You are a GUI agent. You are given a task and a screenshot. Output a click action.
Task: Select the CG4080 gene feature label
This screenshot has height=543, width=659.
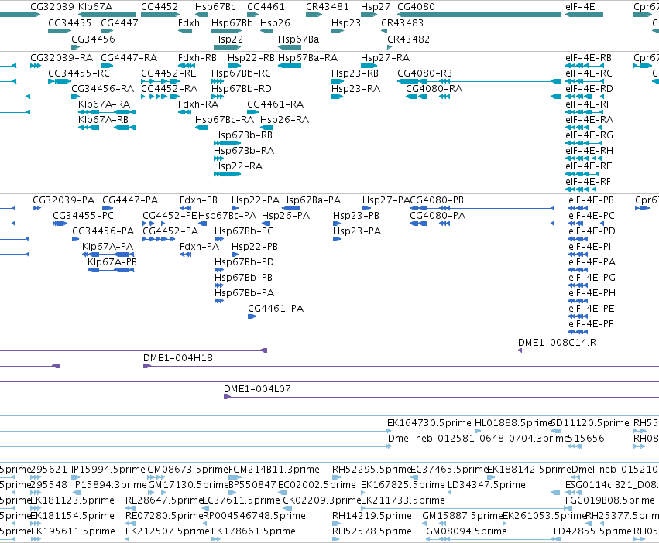coord(416,7)
